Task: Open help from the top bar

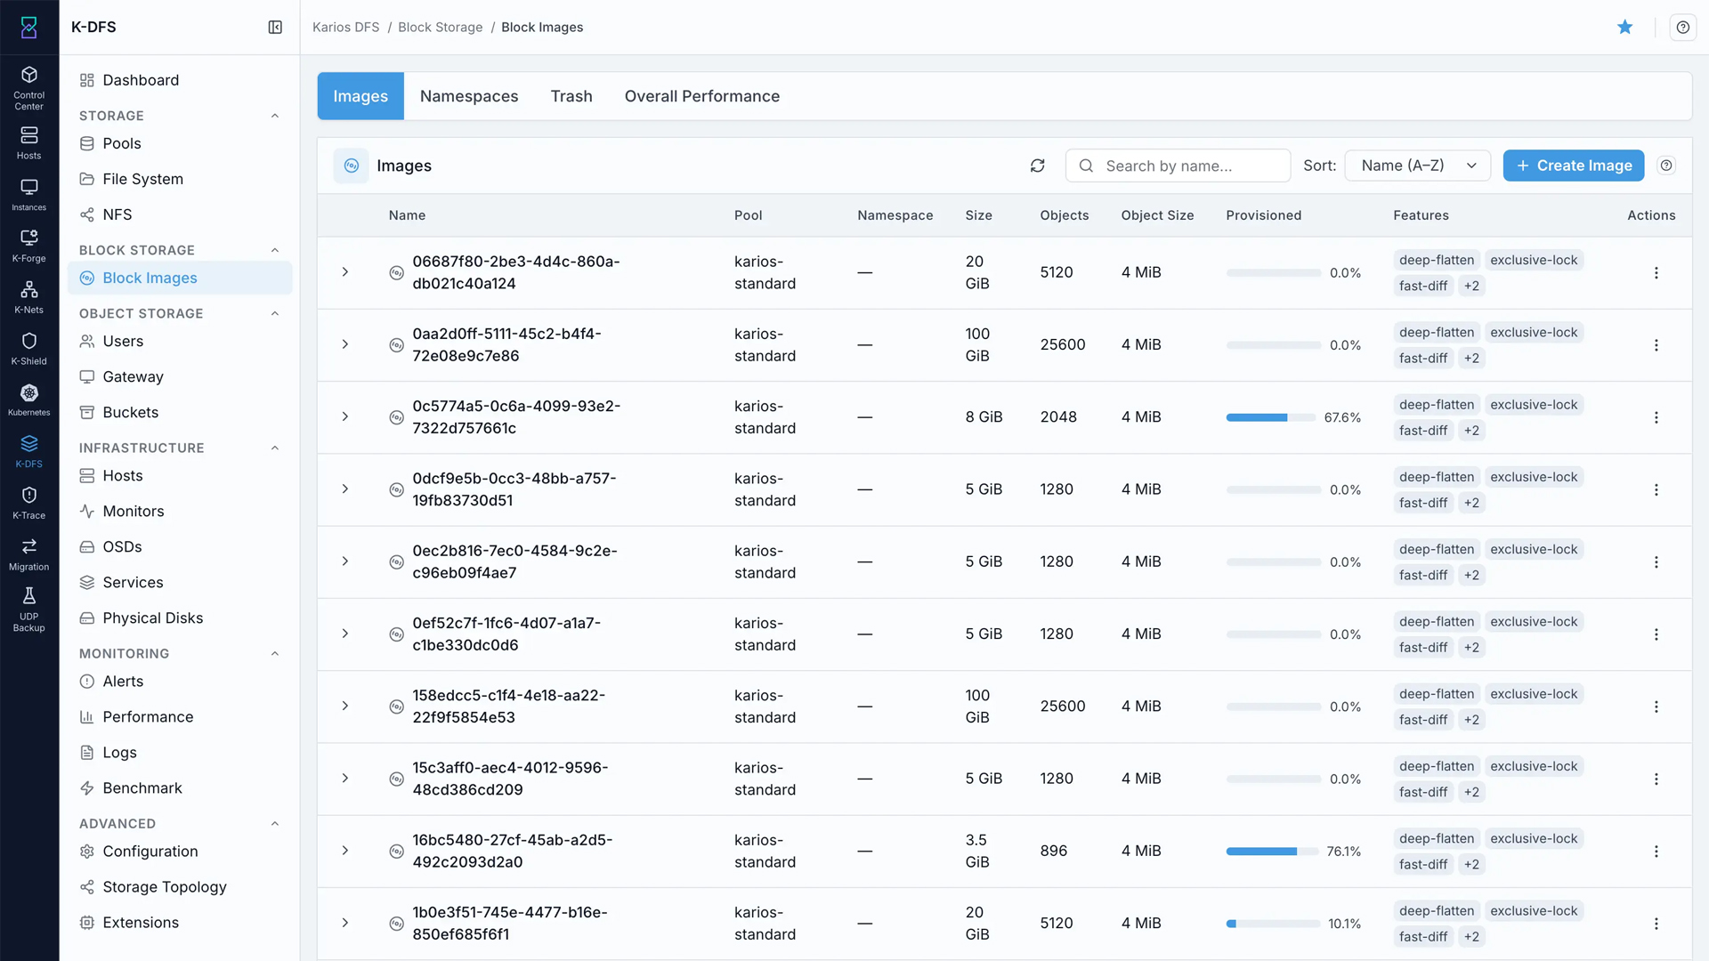Action: 1683,28
